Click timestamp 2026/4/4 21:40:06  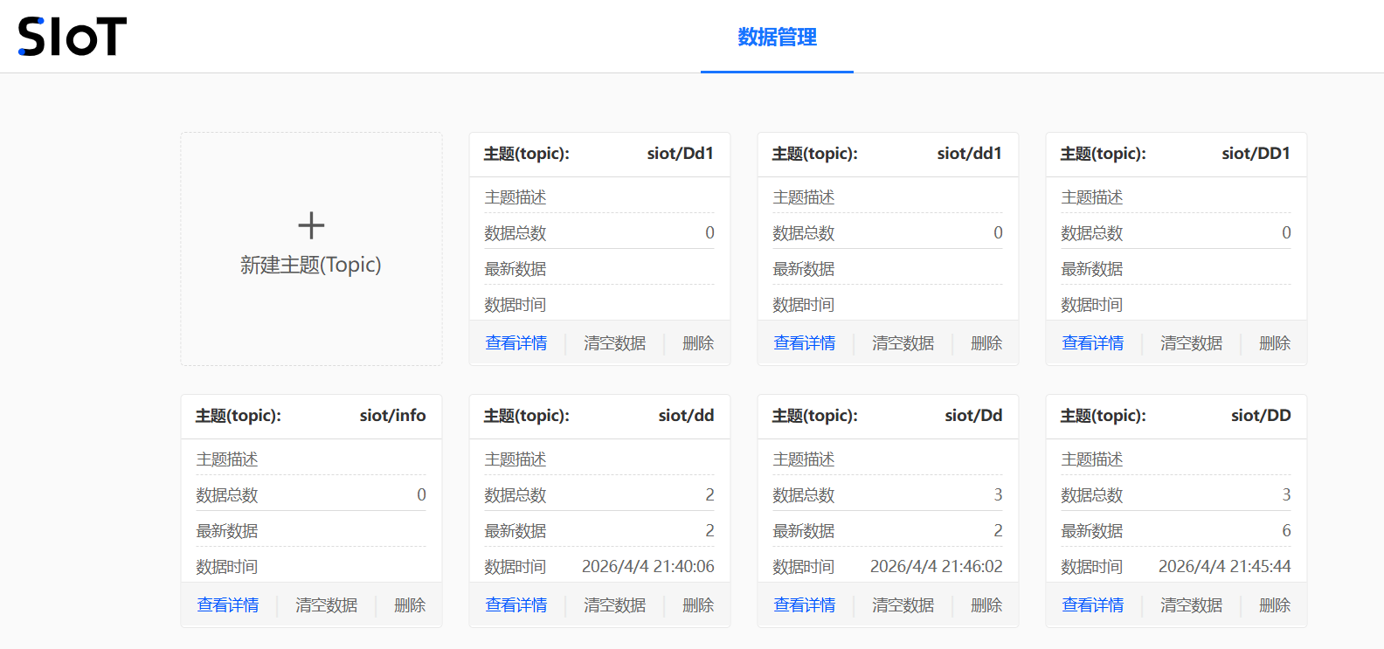click(648, 567)
